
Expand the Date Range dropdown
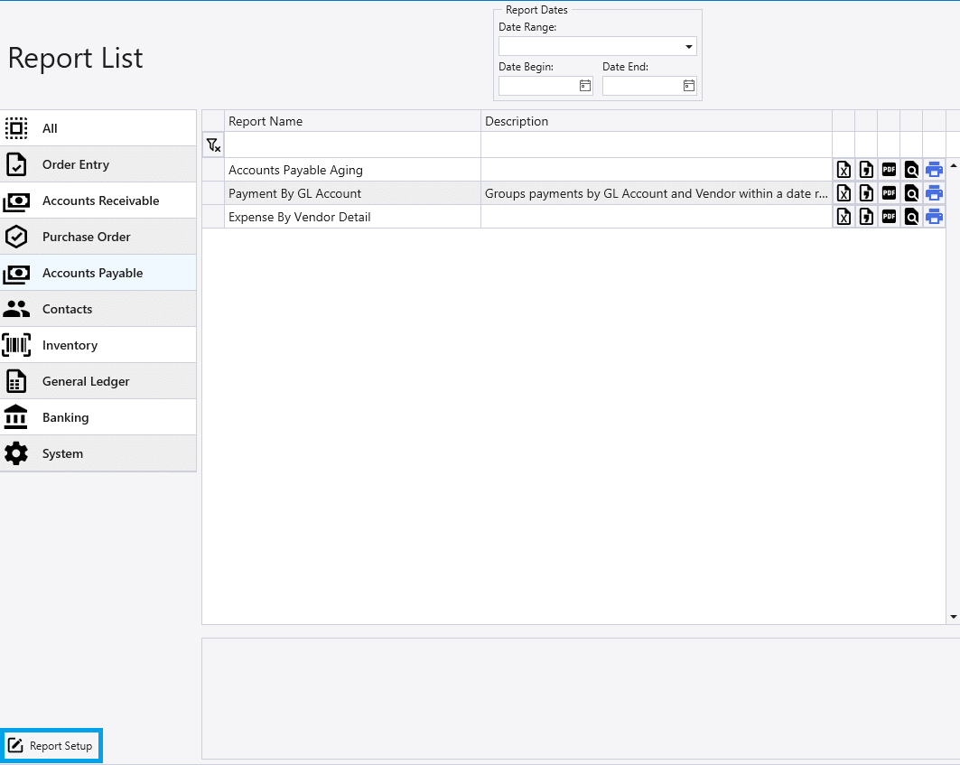[x=688, y=47]
